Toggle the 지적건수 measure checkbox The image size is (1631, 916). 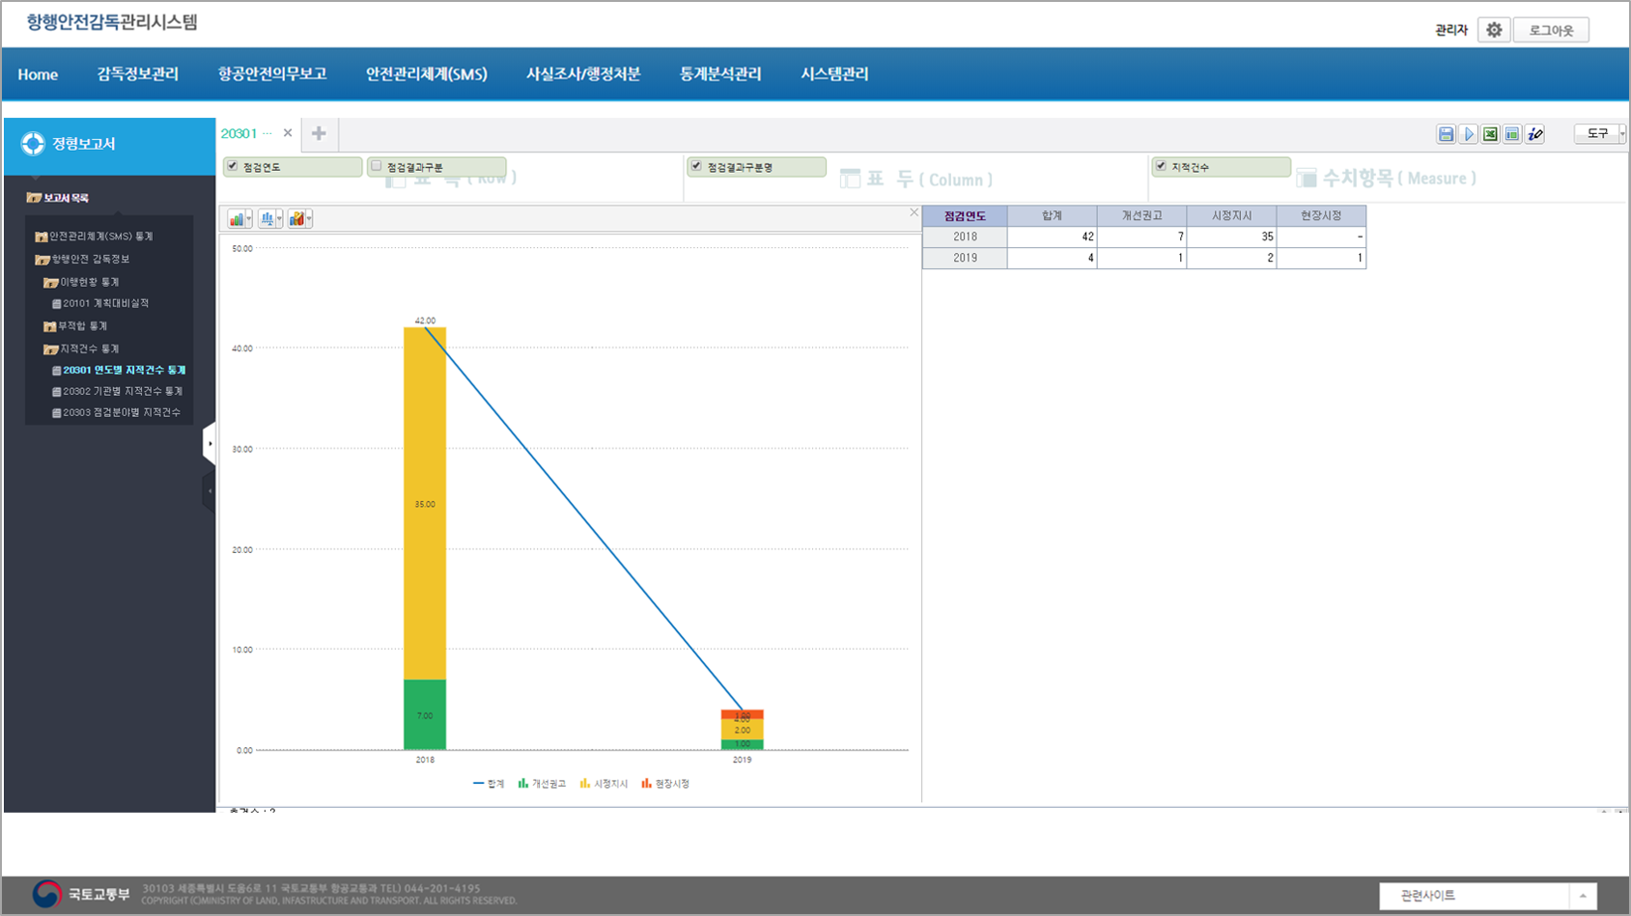pos(1161,166)
